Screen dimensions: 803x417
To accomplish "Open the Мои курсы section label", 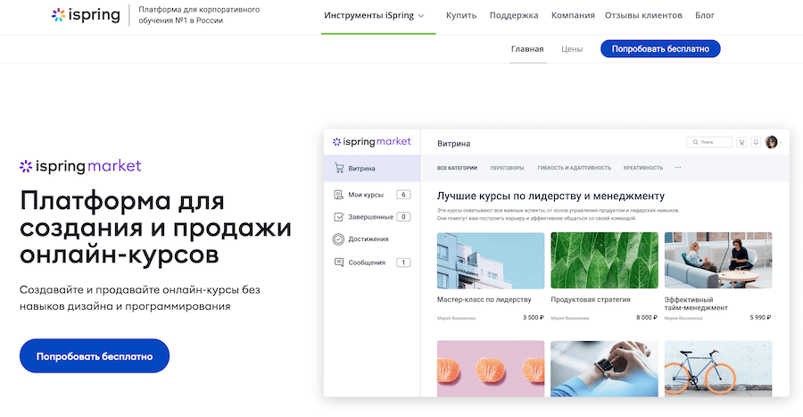I will [366, 195].
